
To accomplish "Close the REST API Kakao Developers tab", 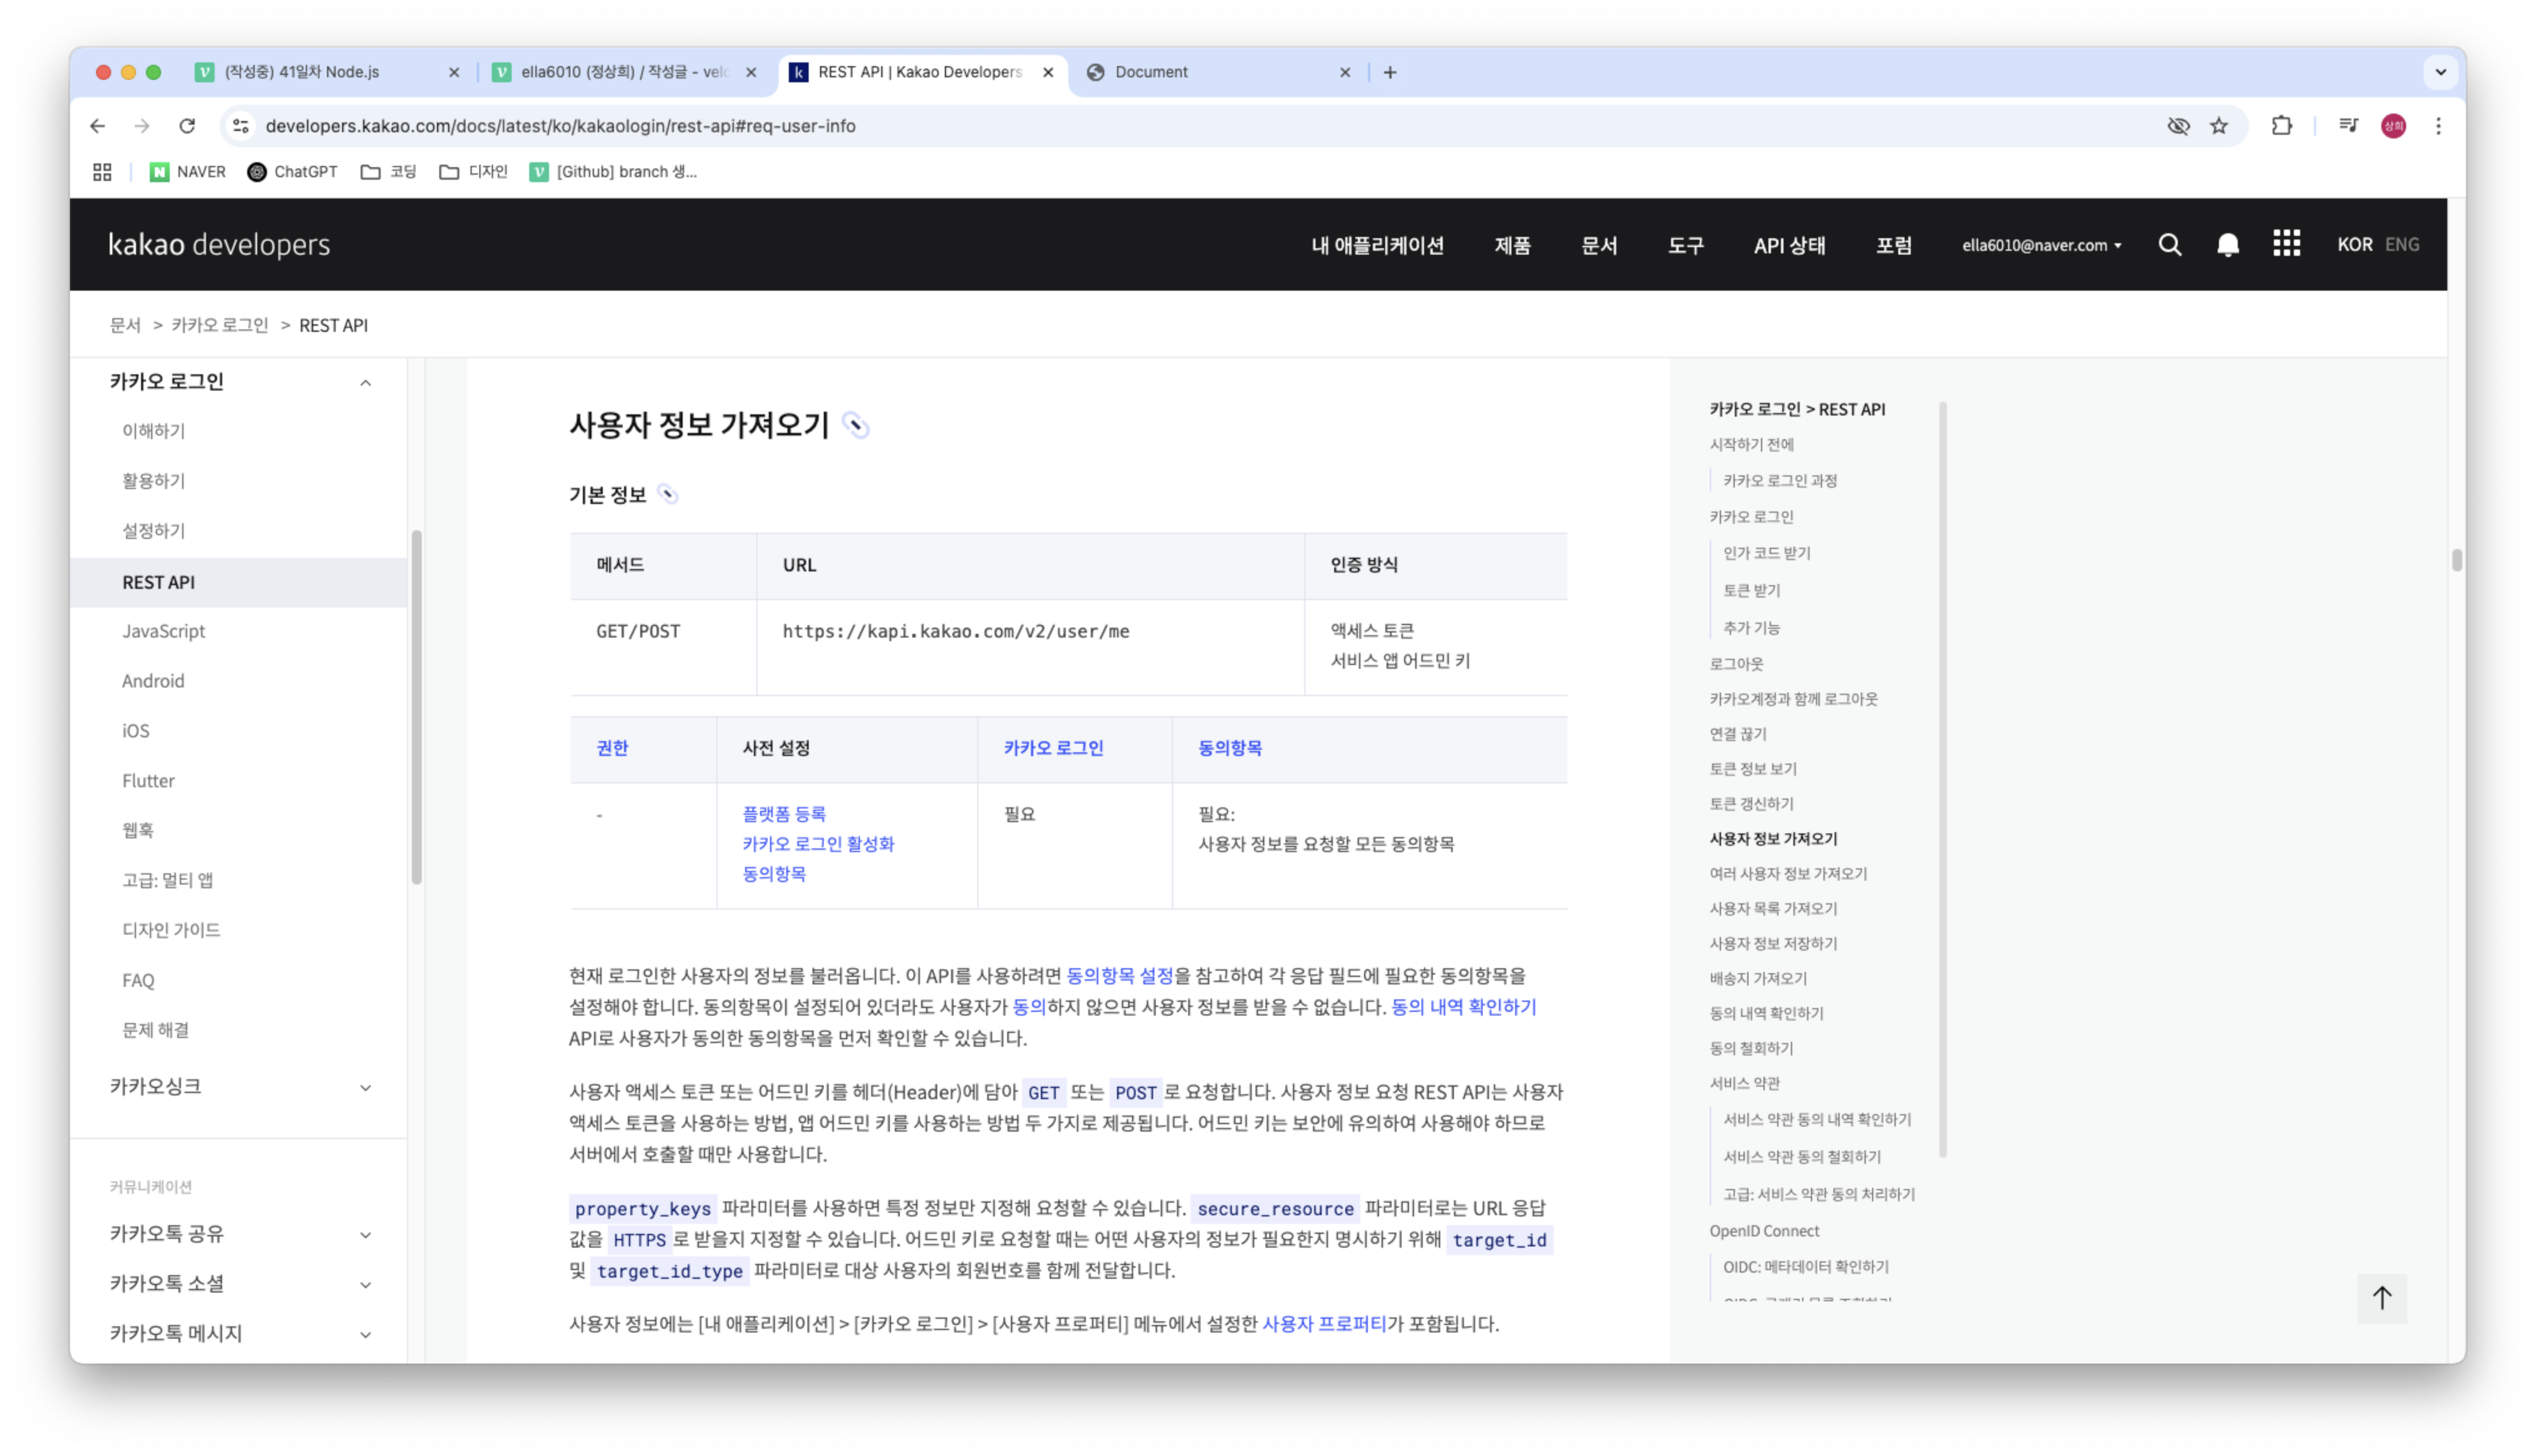I will click(1048, 72).
